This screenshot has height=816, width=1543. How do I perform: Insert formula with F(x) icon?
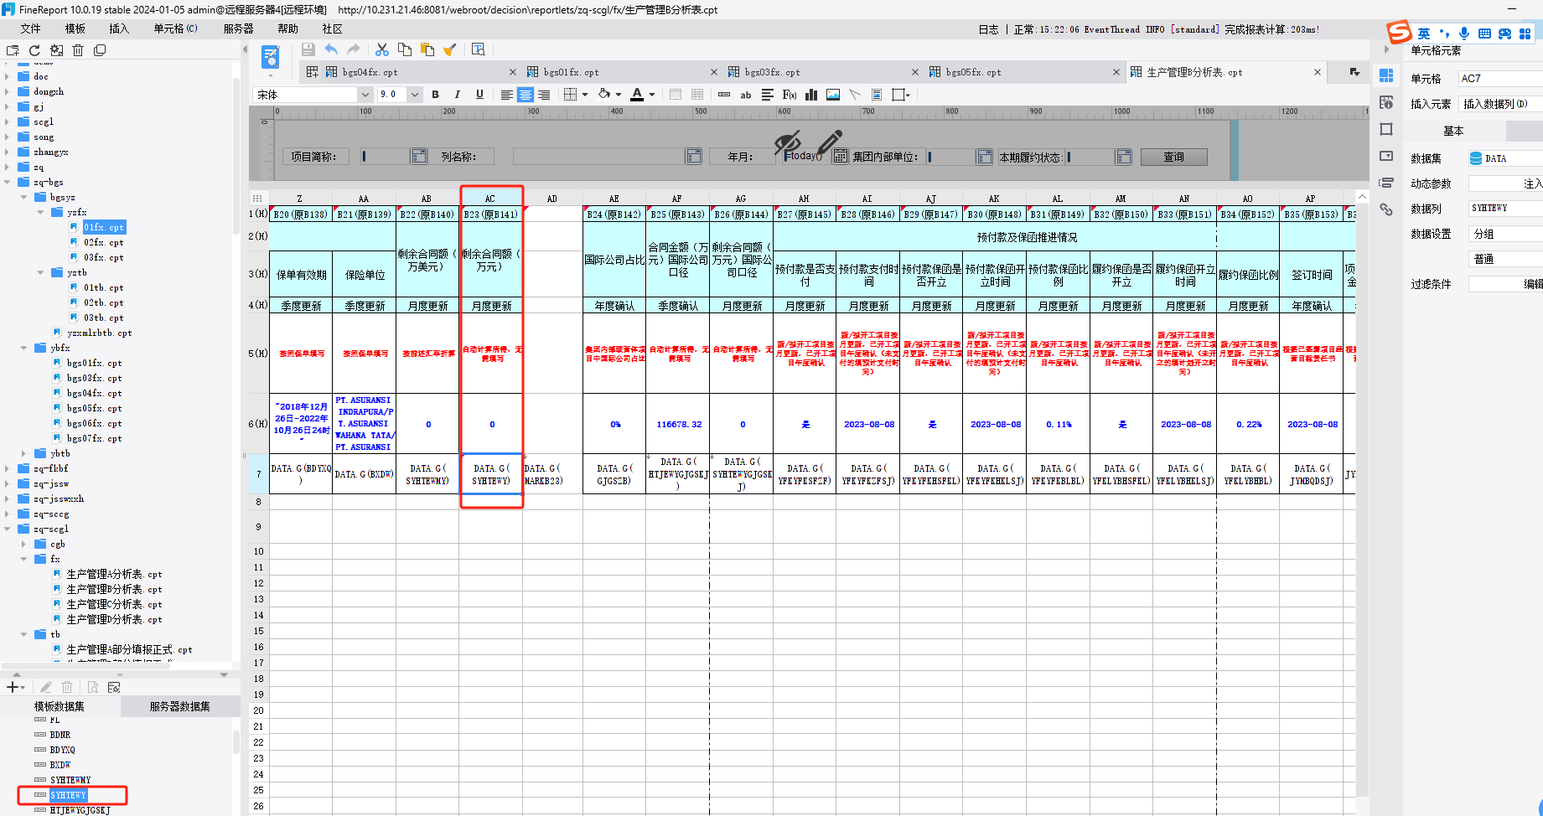pos(790,95)
